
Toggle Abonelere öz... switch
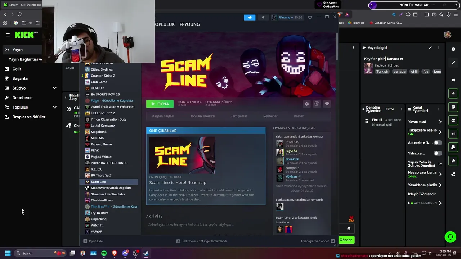(x=438, y=143)
